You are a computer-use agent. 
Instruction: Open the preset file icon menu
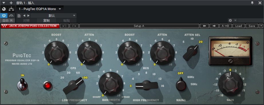(19, 16)
